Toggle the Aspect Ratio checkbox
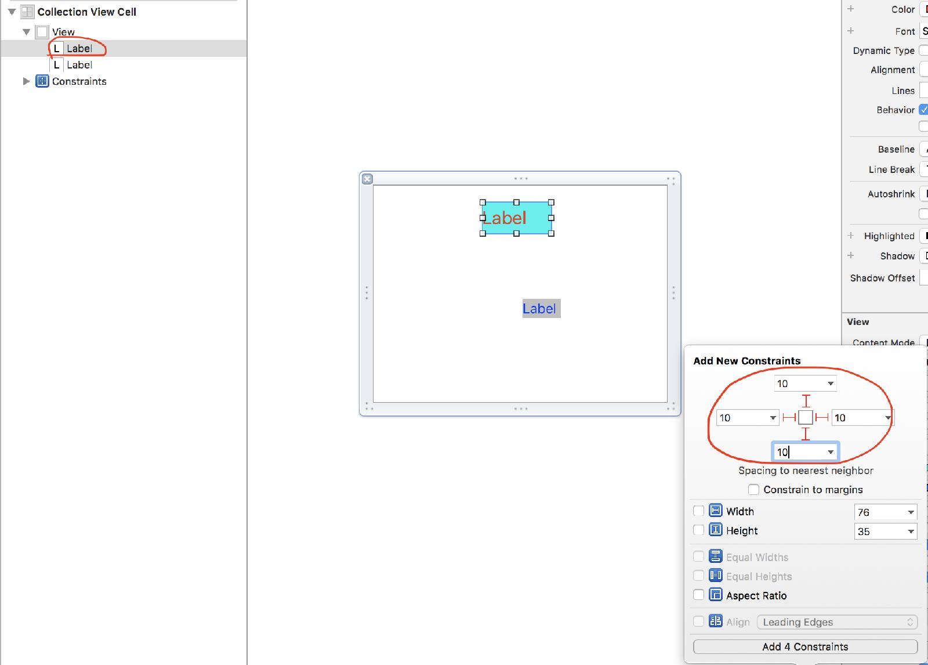 (699, 595)
